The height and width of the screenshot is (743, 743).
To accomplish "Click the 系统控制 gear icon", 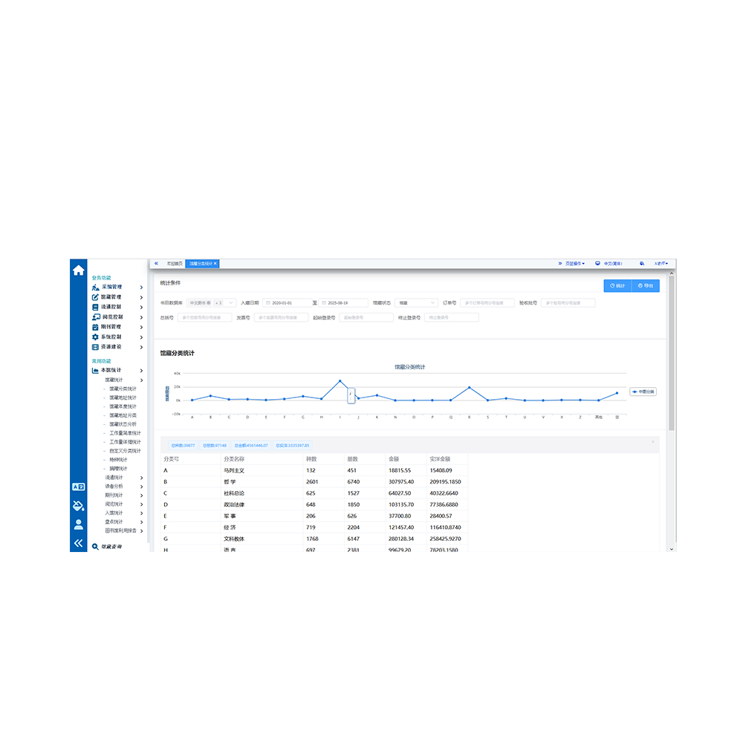I will 95,337.
